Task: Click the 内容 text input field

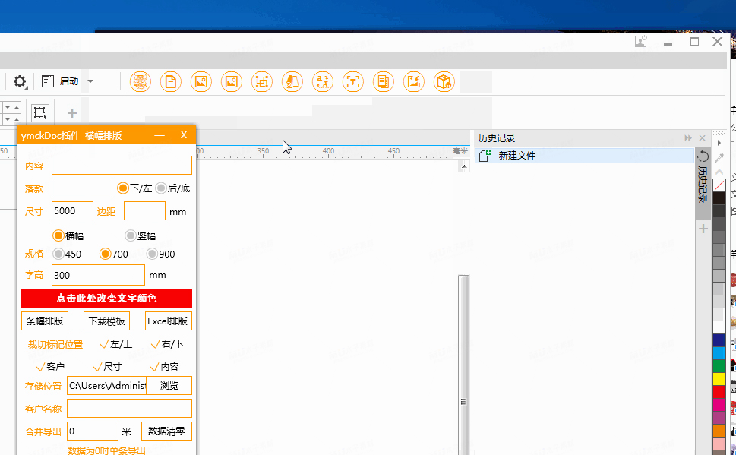Action: coord(122,166)
